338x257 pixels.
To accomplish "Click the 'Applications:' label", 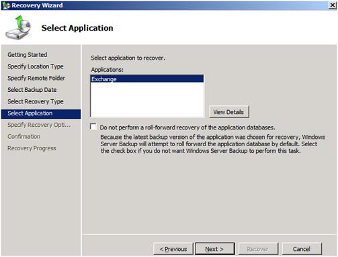I will pos(107,70).
